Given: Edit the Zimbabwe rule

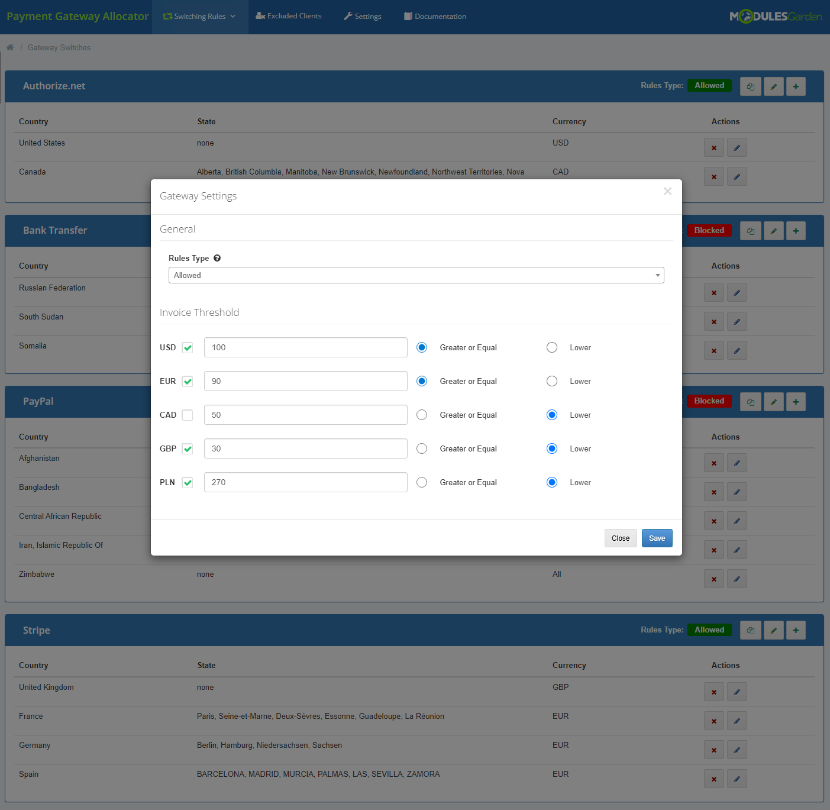Looking at the screenshot, I should (737, 579).
